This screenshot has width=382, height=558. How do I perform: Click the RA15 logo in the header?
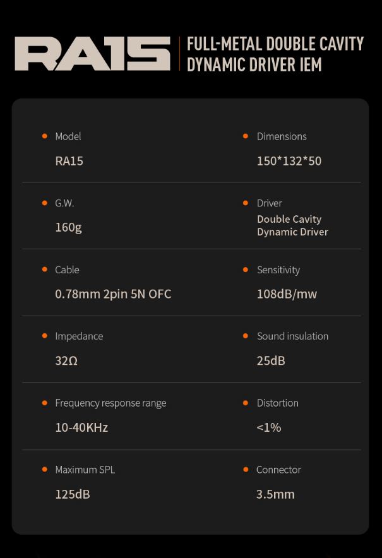pyautogui.click(x=92, y=54)
